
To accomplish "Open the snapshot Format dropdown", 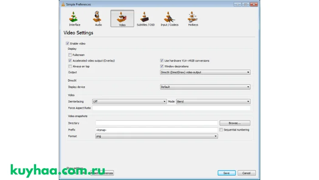I will pyautogui.click(x=156, y=136).
